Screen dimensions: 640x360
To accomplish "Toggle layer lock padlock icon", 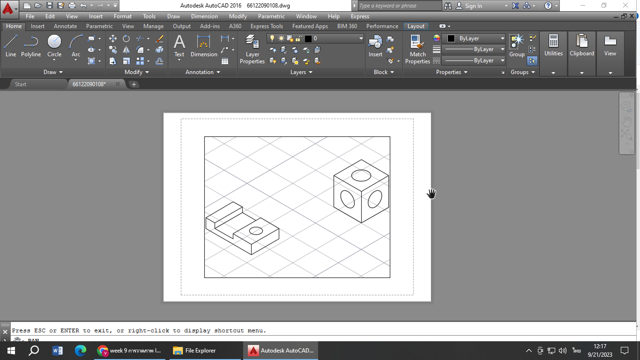I will [298, 38].
